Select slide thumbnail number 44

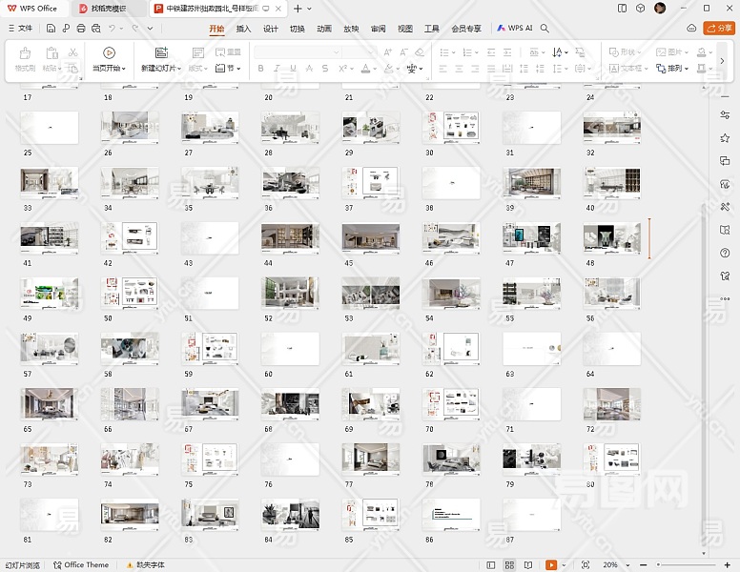292,237
